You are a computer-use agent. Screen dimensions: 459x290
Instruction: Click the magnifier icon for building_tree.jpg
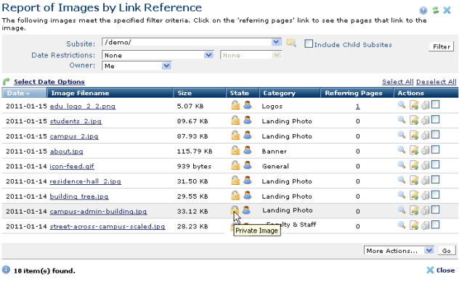click(402, 196)
